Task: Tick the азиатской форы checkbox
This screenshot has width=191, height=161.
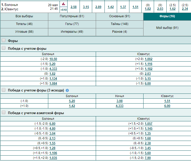Action: coord(4,112)
